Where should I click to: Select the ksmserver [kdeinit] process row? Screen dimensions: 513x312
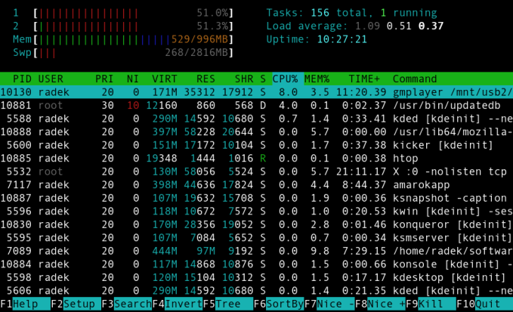tap(257, 238)
